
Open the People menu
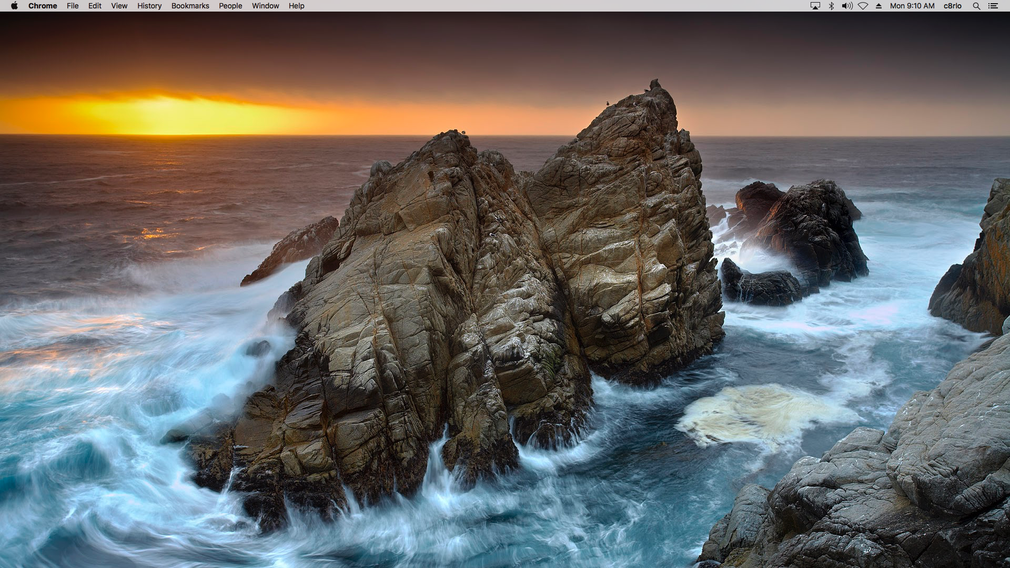(x=230, y=6)
